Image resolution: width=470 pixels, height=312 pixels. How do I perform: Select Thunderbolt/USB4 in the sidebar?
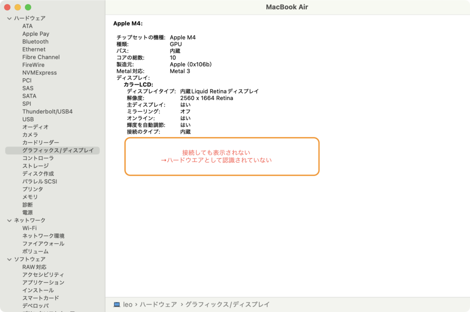(47, 111)
